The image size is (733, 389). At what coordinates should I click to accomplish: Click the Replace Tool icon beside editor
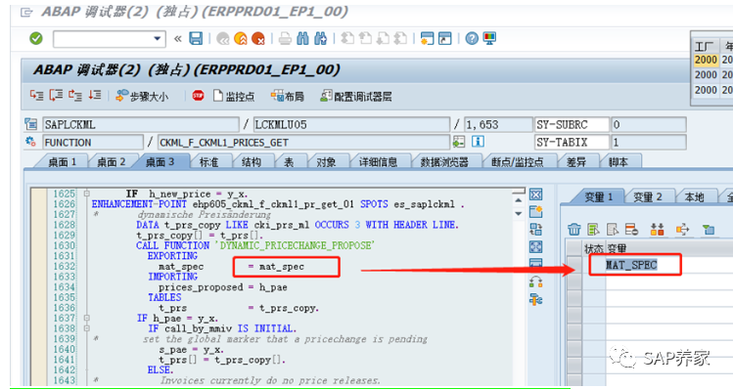coord(535,230)
